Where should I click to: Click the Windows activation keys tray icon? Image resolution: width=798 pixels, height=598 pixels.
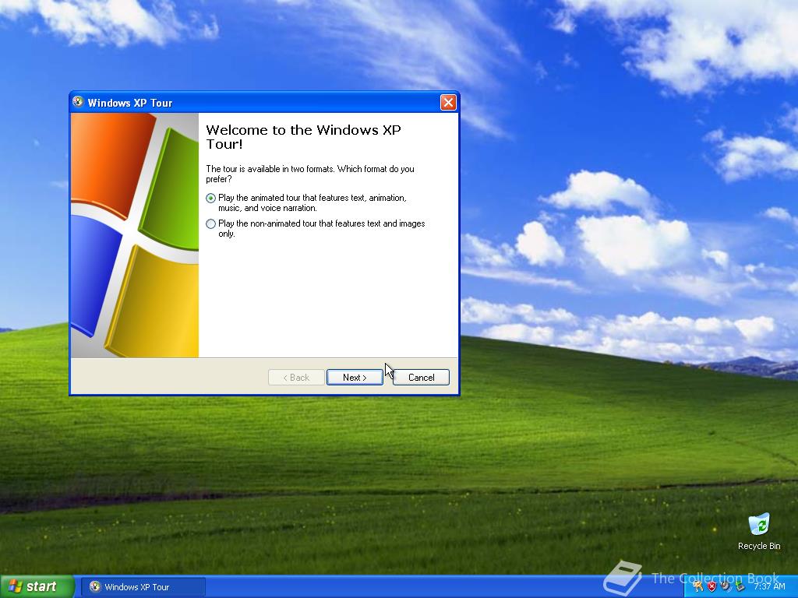(x=697, y=586)
